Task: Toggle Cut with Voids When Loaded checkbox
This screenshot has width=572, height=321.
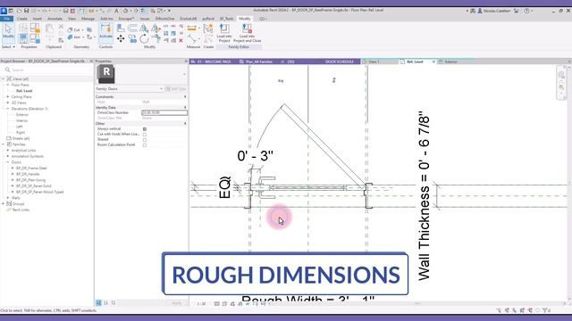Action: [145, 135]
